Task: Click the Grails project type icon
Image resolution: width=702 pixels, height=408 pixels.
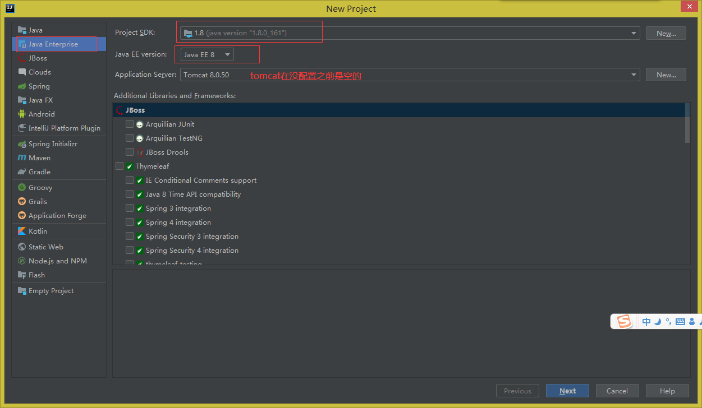Action: tap(22, 201)
